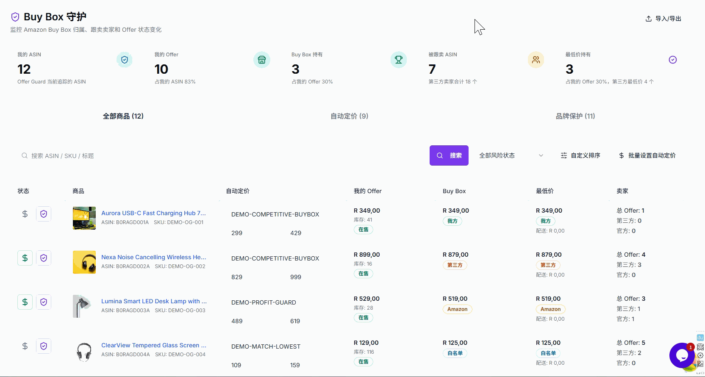Click the 自定义排序 button
705x377 pixels.
(580, 155)
